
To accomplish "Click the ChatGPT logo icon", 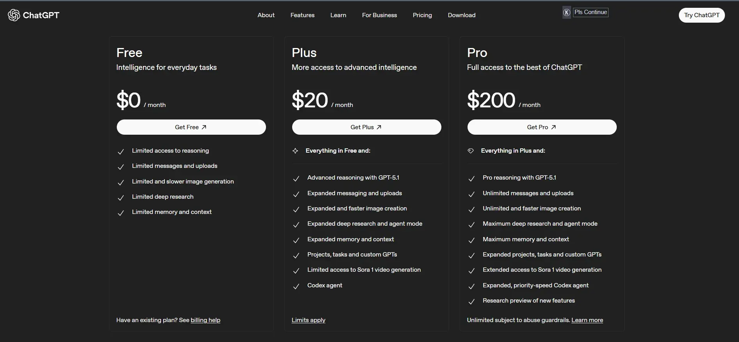I will pyautogui.click(x=14, y=15).
